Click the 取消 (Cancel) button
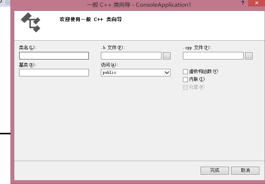 click(245, 170)
